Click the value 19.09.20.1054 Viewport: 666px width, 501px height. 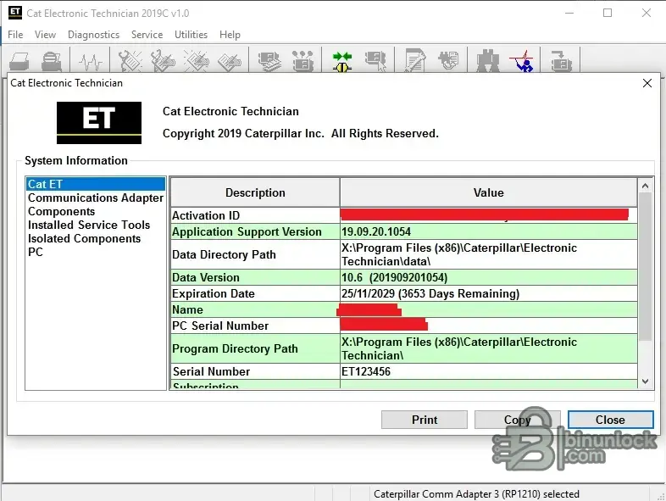point(376,231)
